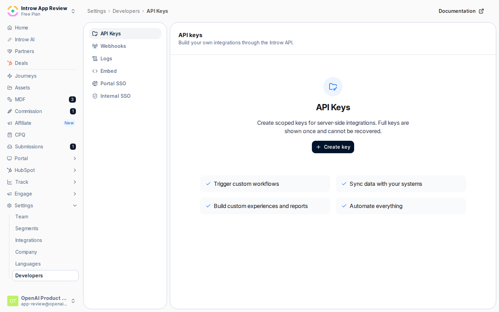
Task: Expand the Engage submenu chevron
Action: pyautogui.click(x=75, y=194)
